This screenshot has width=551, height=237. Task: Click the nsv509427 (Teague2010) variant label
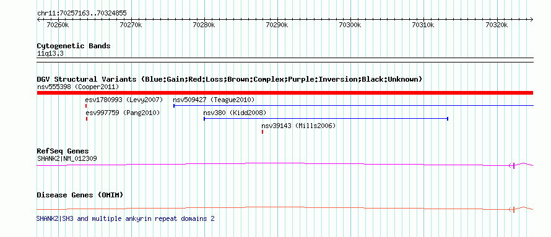coord(214,100)
